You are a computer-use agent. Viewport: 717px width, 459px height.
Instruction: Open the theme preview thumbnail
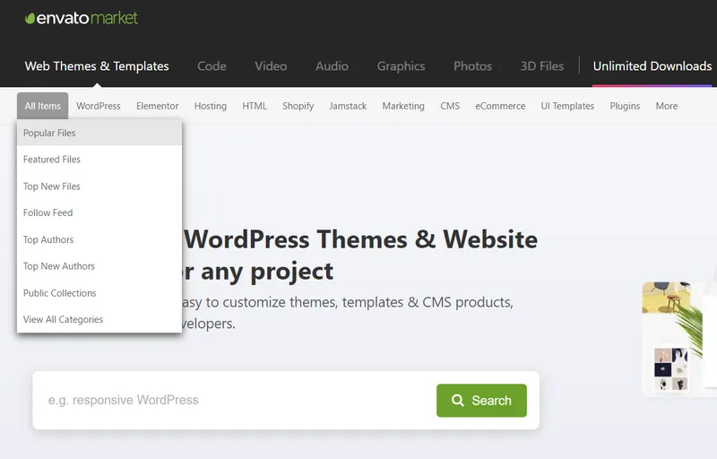point(679,338)
